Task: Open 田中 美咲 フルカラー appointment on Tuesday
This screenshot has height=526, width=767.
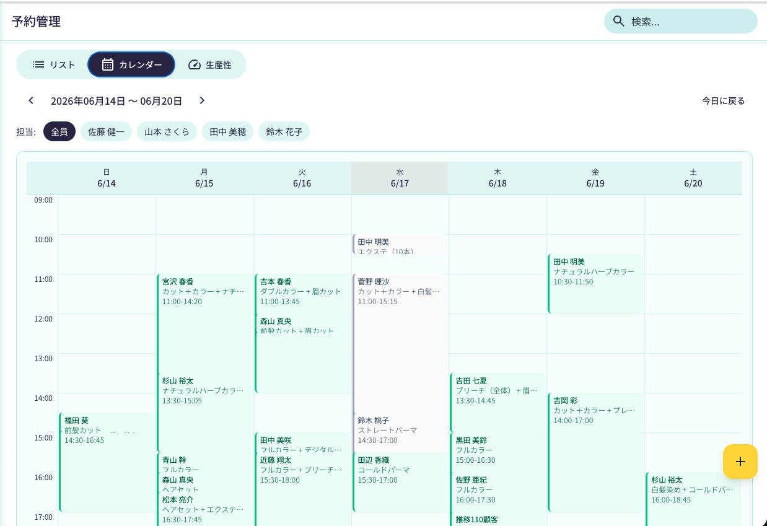Action: pos(302,443)
